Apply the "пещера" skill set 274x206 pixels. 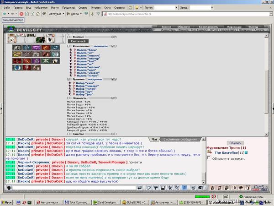coord(87,86)
